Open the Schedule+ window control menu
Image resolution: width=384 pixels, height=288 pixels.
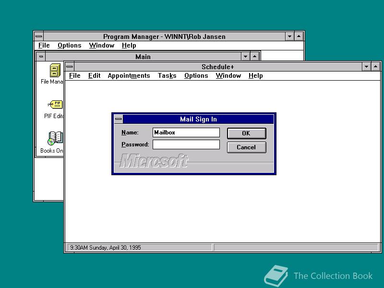(69, 66)
